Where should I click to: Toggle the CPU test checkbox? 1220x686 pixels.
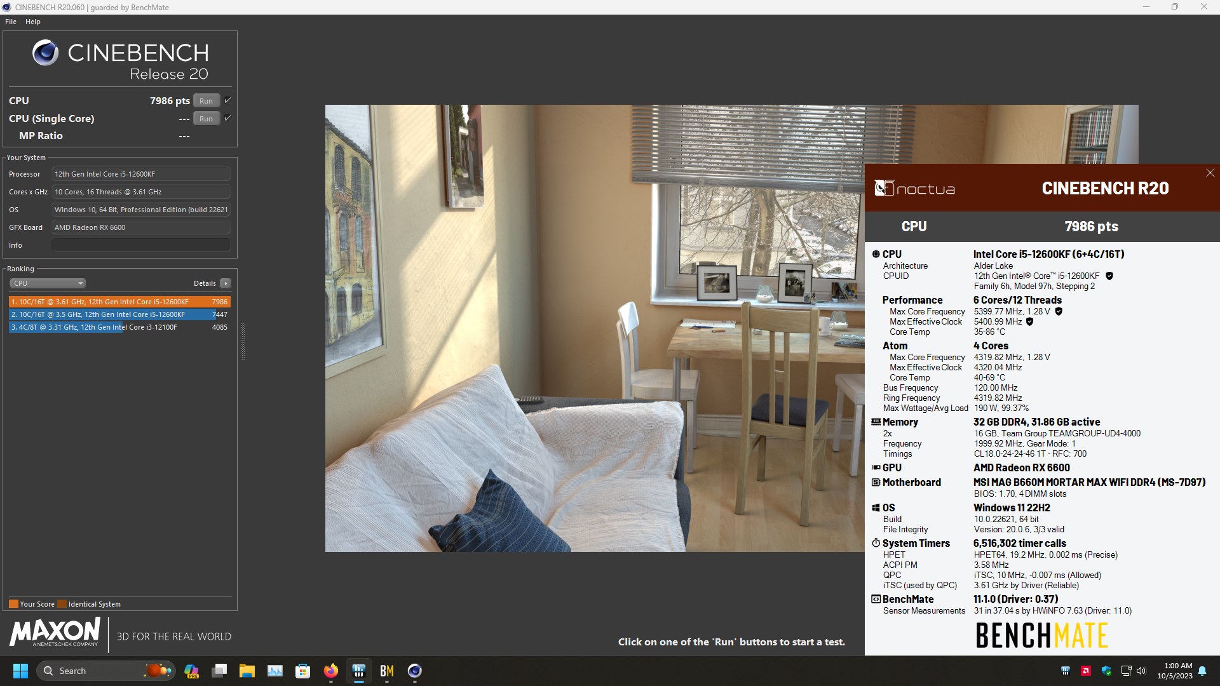pyautogui.click(x=228, y=100)
